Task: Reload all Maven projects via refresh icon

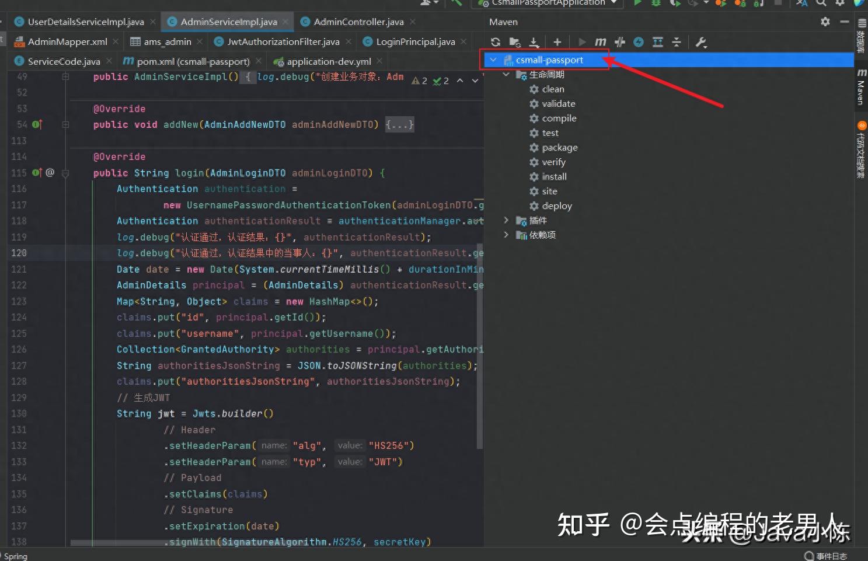Action: (495, 41)
